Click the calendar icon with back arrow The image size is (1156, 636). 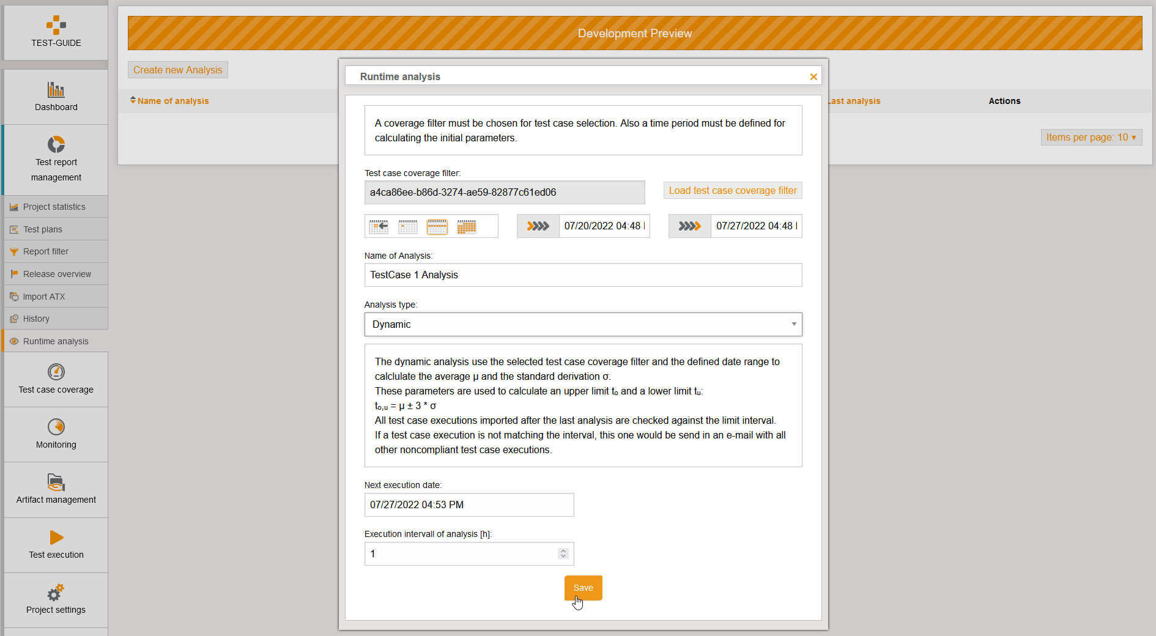click(x=379, y=226)
